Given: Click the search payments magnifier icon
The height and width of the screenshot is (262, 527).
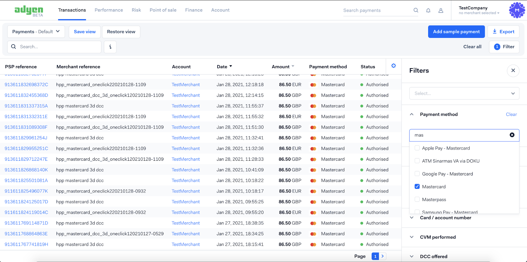Looking at the screenshot, I should [x=416, y=10].
